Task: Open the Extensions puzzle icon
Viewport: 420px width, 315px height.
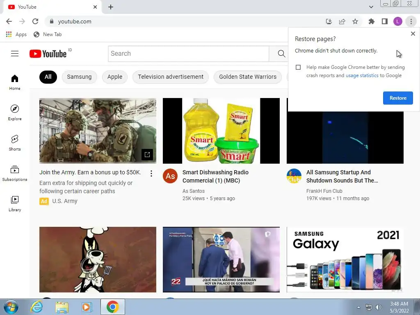Action: (372, 21)
